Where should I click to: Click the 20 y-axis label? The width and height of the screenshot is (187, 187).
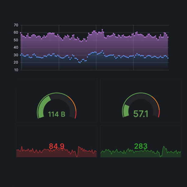click(16, 62)
